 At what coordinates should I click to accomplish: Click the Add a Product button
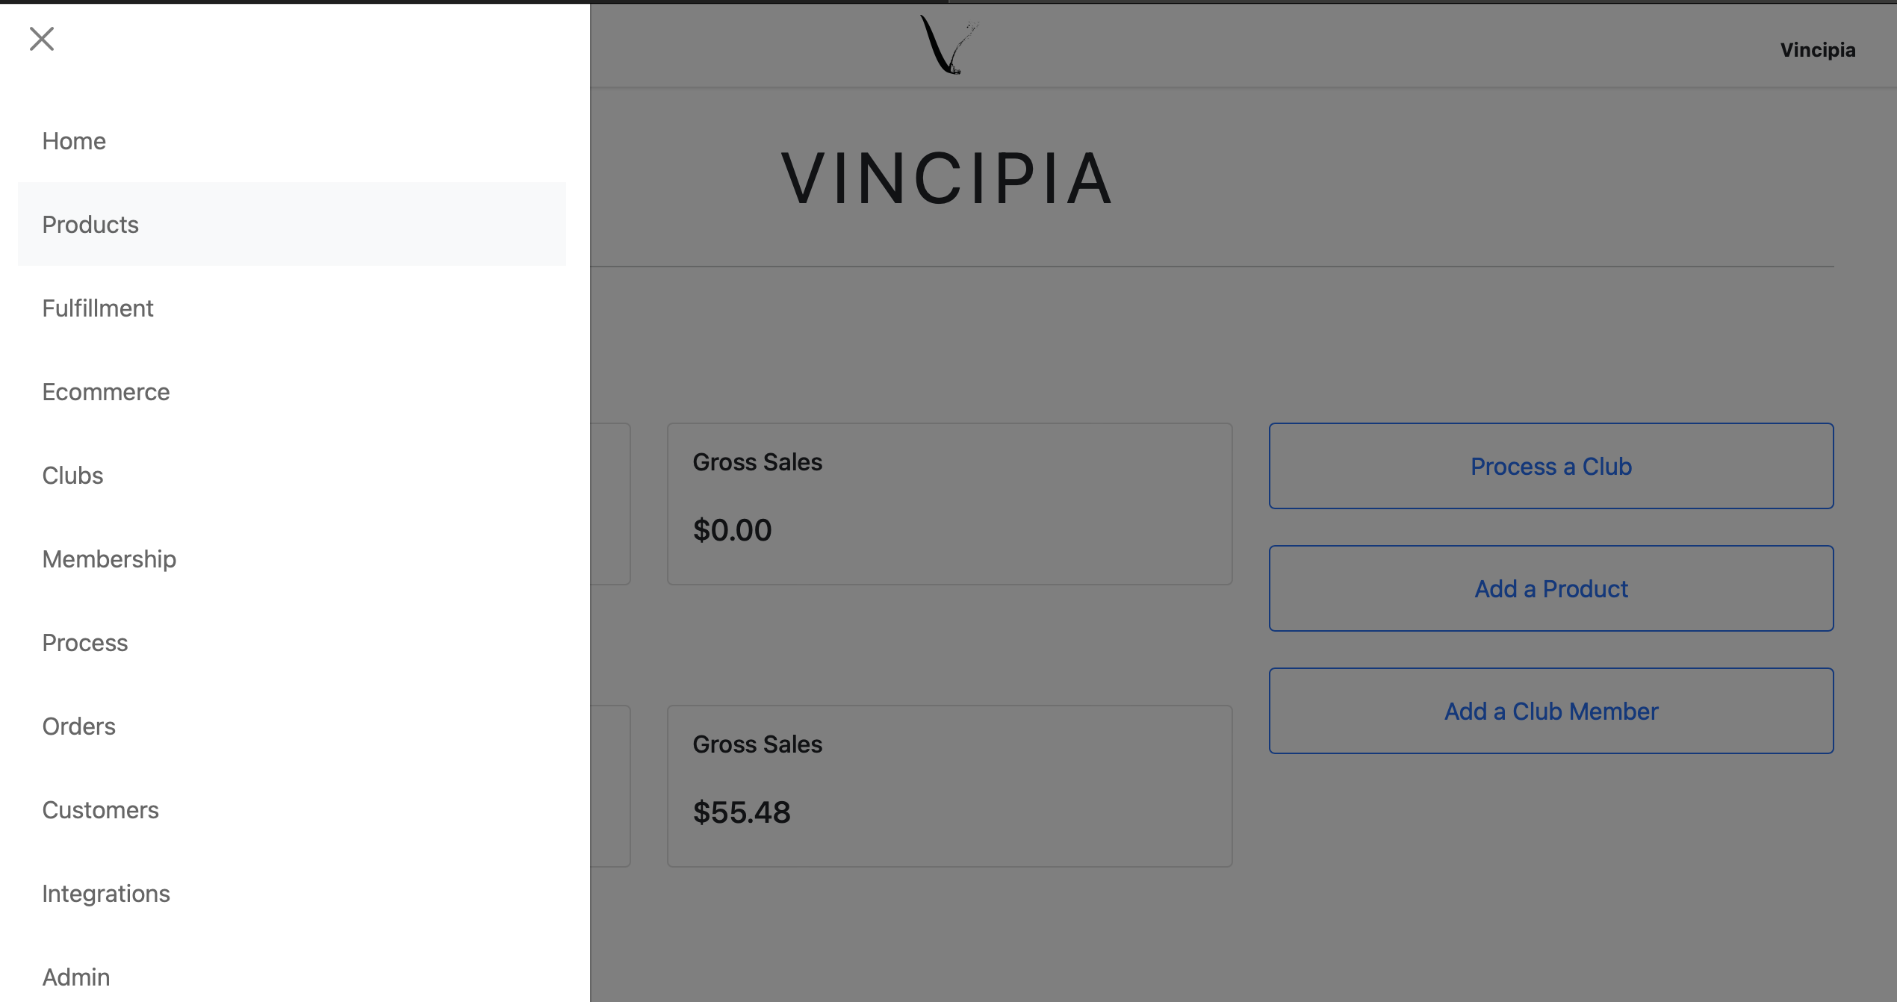(x=1551, y=588)
